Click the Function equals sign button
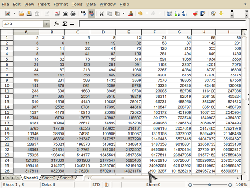 72,24
